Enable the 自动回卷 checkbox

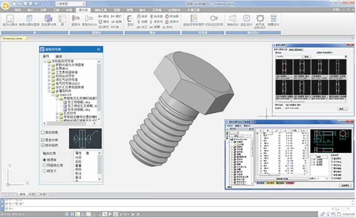click(x=43, y=132)
